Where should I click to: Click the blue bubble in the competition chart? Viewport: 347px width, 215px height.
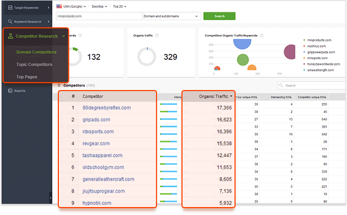pyautogui.click(x=242, y=43)
